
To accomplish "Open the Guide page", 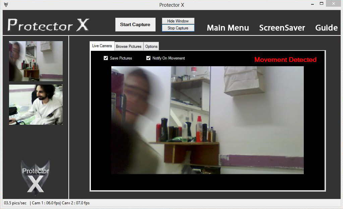I will click(x=326, y=28).
